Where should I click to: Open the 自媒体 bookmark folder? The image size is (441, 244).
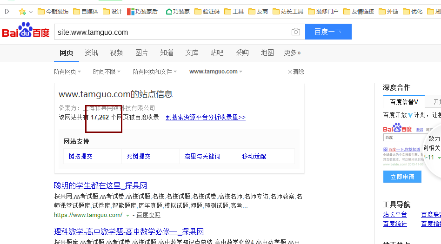(x=86, y=12)
